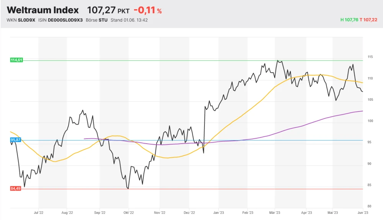Click the Stand 01.06. 13:42 timestamp

(129, 20)
